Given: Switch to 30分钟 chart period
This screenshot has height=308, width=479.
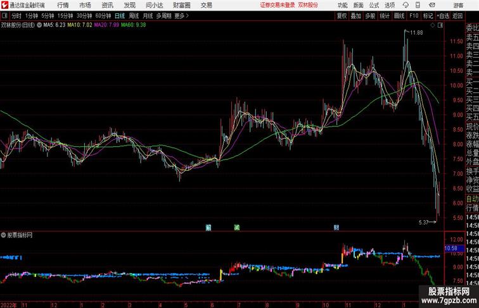Looking at the screenshot, I should coord(84,16).
